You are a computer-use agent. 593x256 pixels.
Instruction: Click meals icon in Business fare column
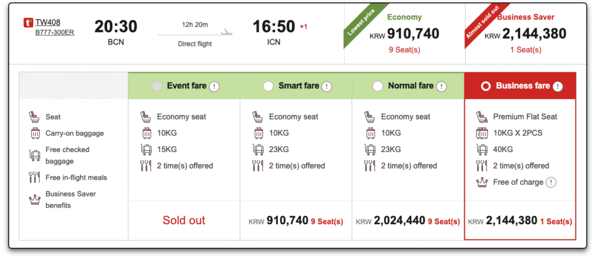click(x=481, y=166)
